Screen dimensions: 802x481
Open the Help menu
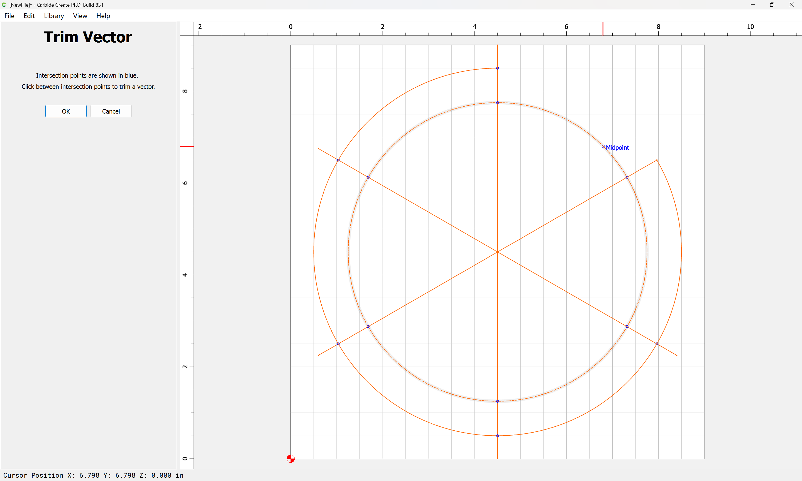click(x=103, y=16)
